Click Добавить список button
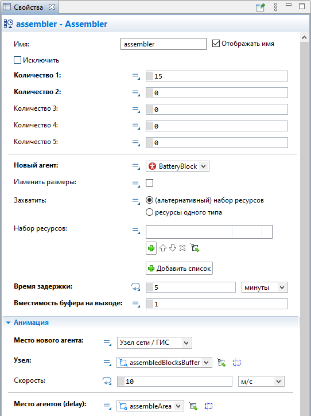Image resolution: width=311 pixels, height=416 pixels. pos(179,268)
